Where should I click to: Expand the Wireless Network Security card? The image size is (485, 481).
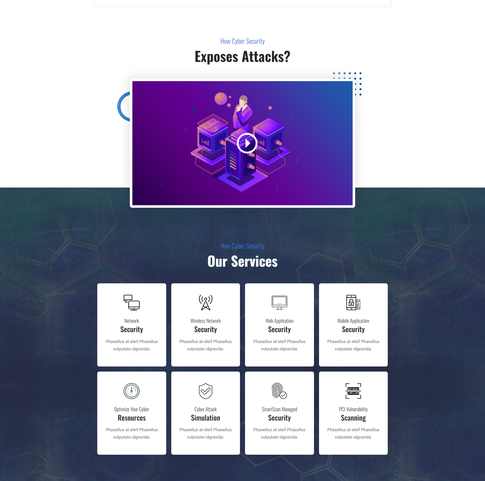206,325
